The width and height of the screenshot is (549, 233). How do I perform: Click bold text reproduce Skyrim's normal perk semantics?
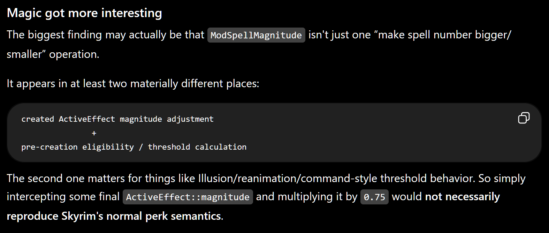[114, 216]
